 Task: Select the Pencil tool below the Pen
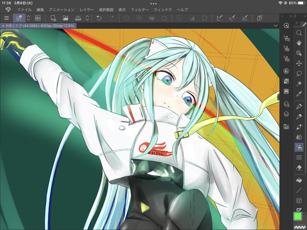point(299,116)
